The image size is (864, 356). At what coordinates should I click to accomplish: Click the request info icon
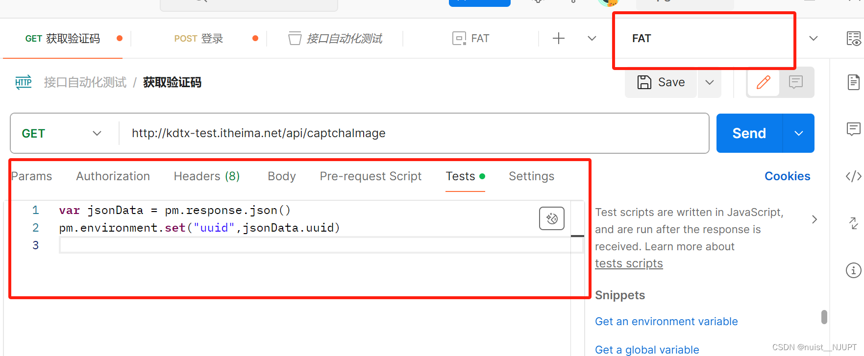[853, 270]
